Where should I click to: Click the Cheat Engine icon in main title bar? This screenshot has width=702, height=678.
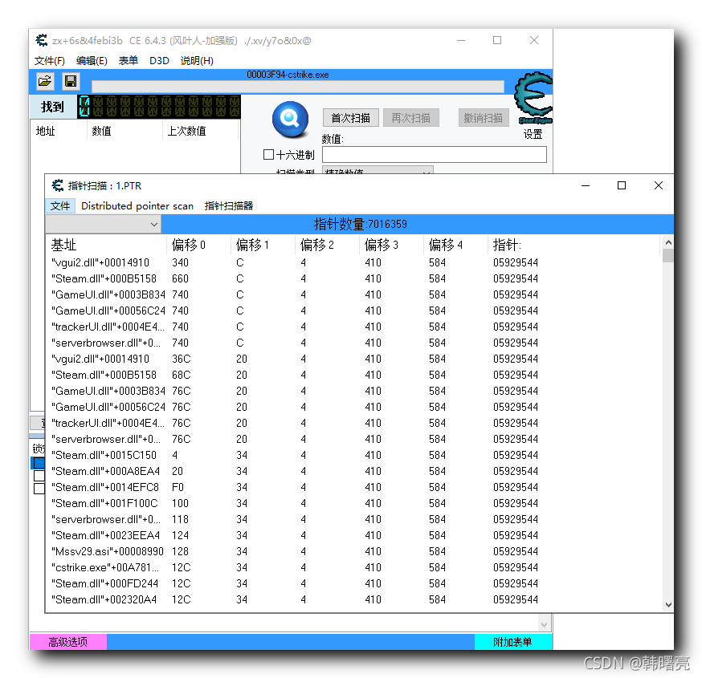click(42, 41)
